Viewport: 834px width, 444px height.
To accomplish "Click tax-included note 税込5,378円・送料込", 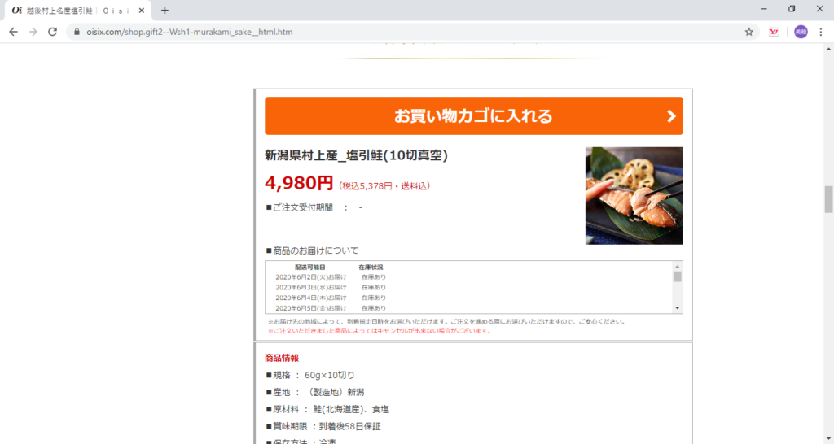I will [x=384, y=186].
